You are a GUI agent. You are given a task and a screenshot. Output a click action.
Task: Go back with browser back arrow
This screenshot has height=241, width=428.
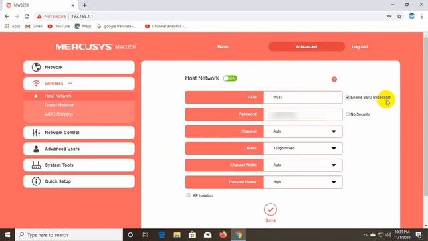pos(7,16)
